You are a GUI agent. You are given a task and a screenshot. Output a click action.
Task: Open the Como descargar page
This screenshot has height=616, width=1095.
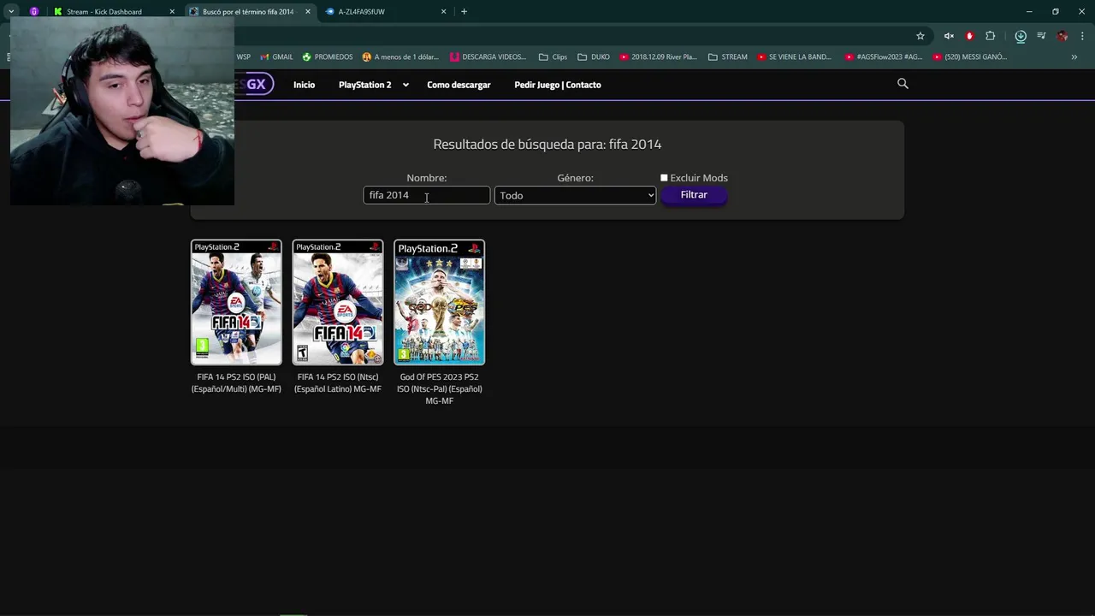[459, 85]
